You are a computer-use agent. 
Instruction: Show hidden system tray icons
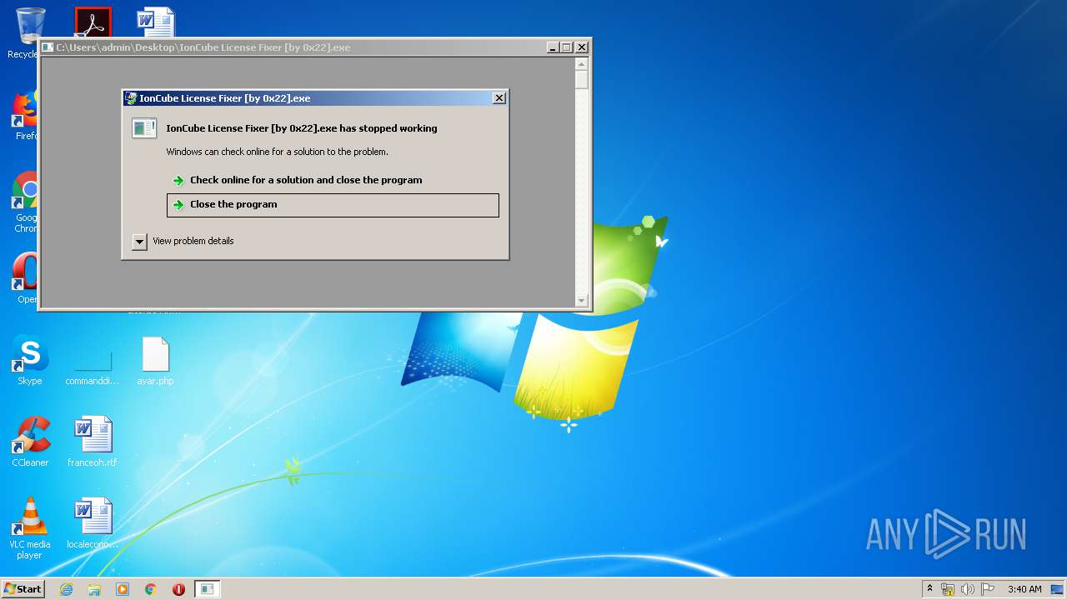[930, 589]
